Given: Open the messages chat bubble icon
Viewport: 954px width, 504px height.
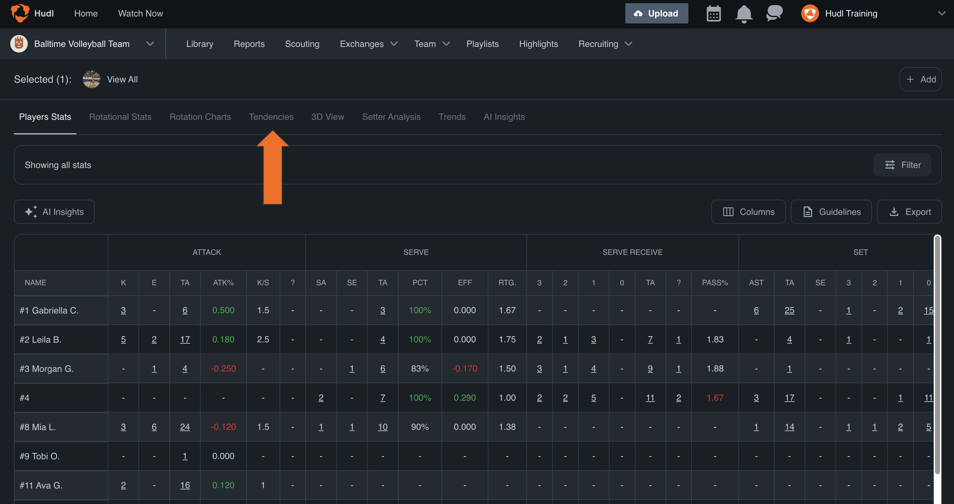Looking at the screenshot, I should (x=774, y=13).
